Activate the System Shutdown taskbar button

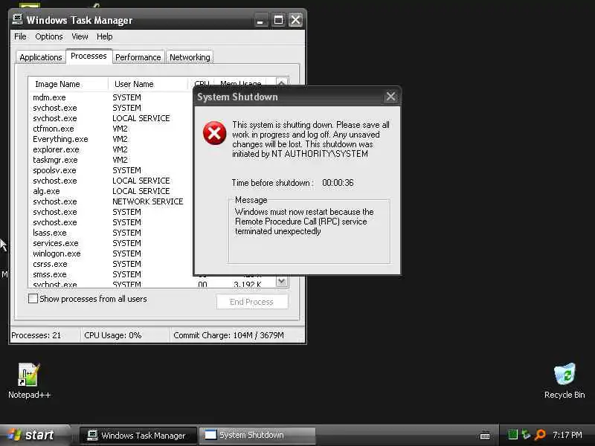click(257, 436)
